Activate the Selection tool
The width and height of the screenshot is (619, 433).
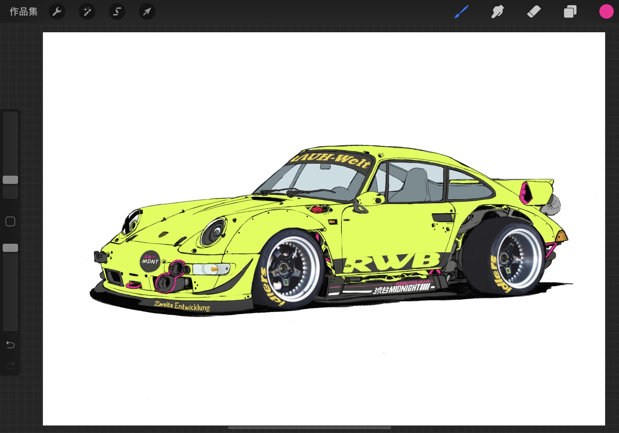(x=117, y=12)
